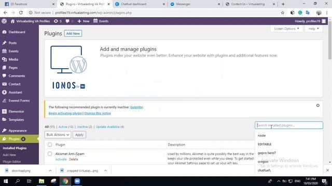Viewport: 332px width, 186px height.
Task: Expand the Help tab
Action: pos(313,29)
